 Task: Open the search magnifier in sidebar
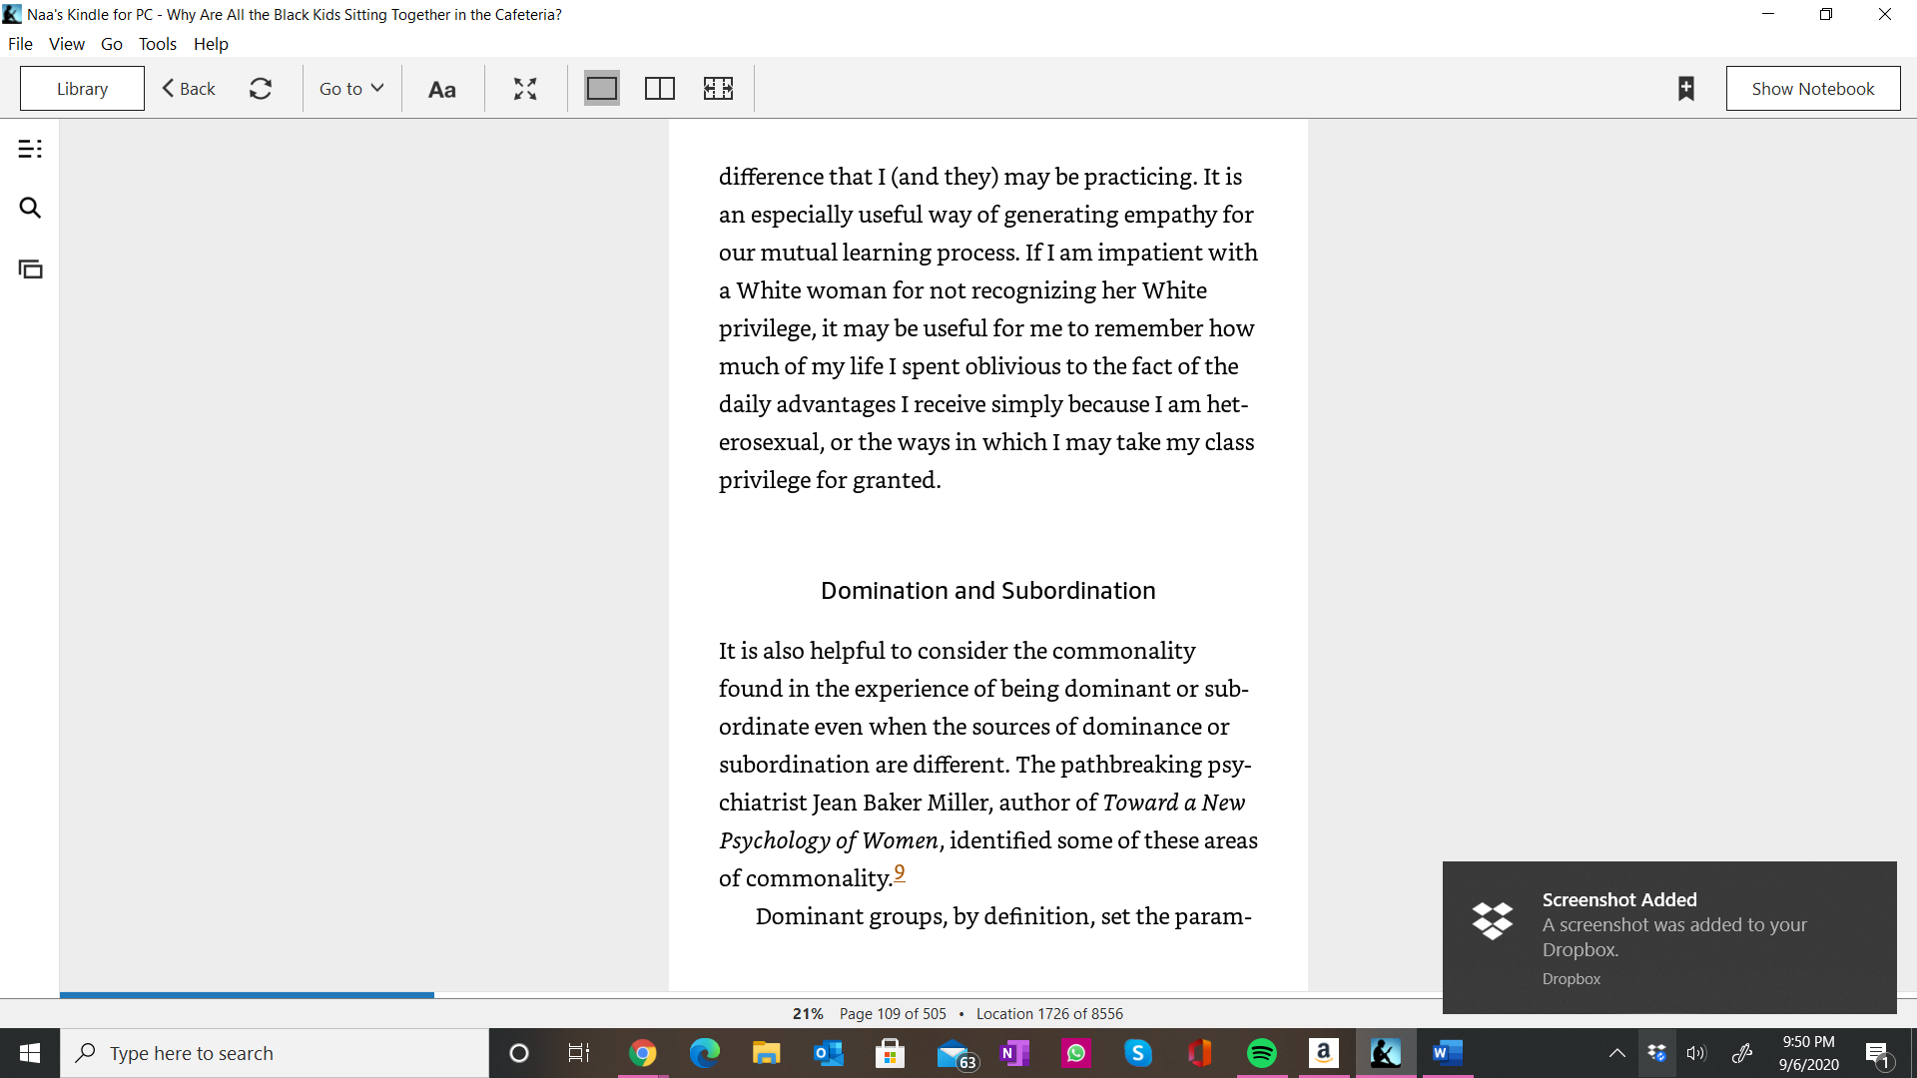click(30, 208)
